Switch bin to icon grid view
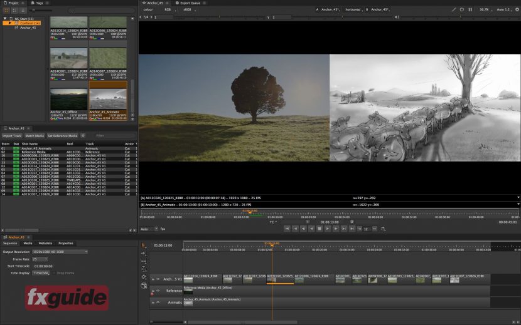 click(x=6, y=11)
